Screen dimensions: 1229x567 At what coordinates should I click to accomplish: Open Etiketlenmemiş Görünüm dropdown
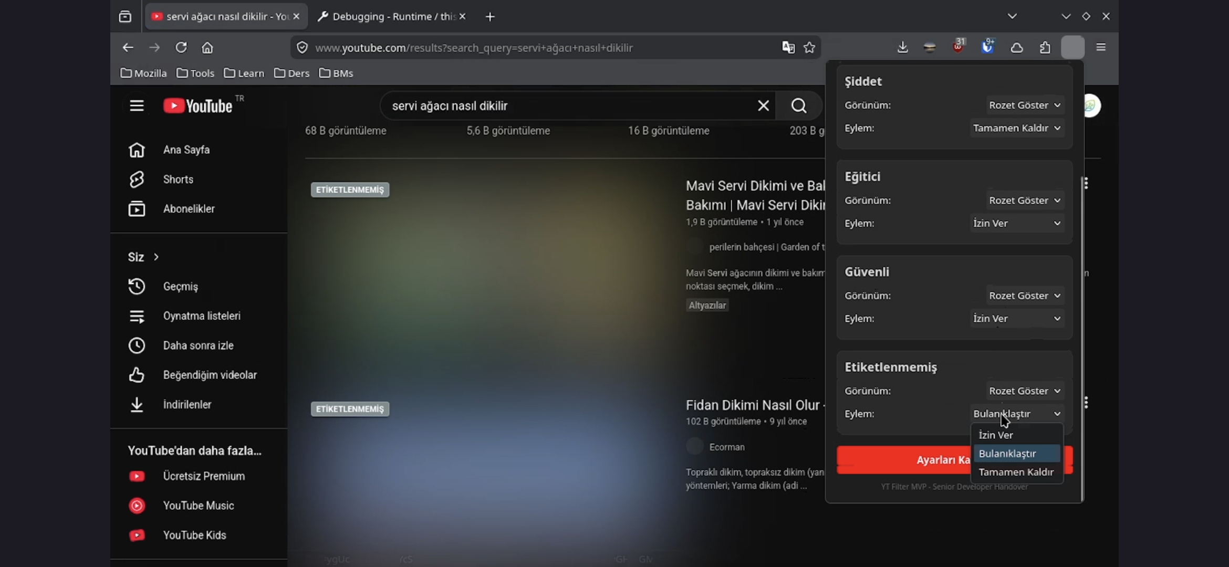pyautogui.click(x=1025, y=391)
